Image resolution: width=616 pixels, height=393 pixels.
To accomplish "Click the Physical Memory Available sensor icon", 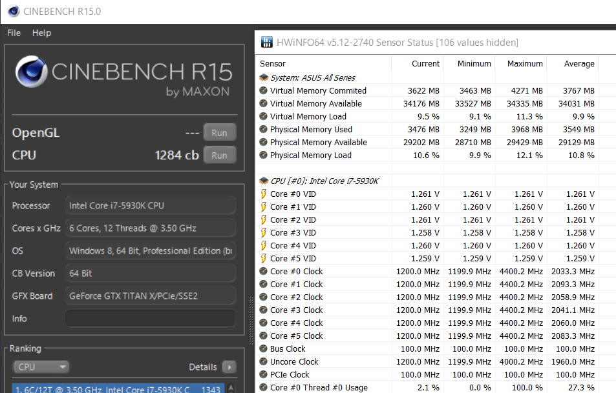I will (x=263, y=142).
